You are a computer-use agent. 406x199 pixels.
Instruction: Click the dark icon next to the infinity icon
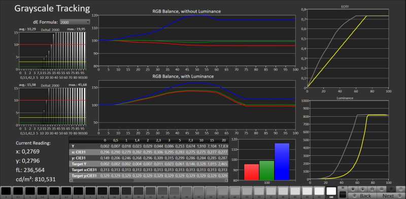(391, 189)
